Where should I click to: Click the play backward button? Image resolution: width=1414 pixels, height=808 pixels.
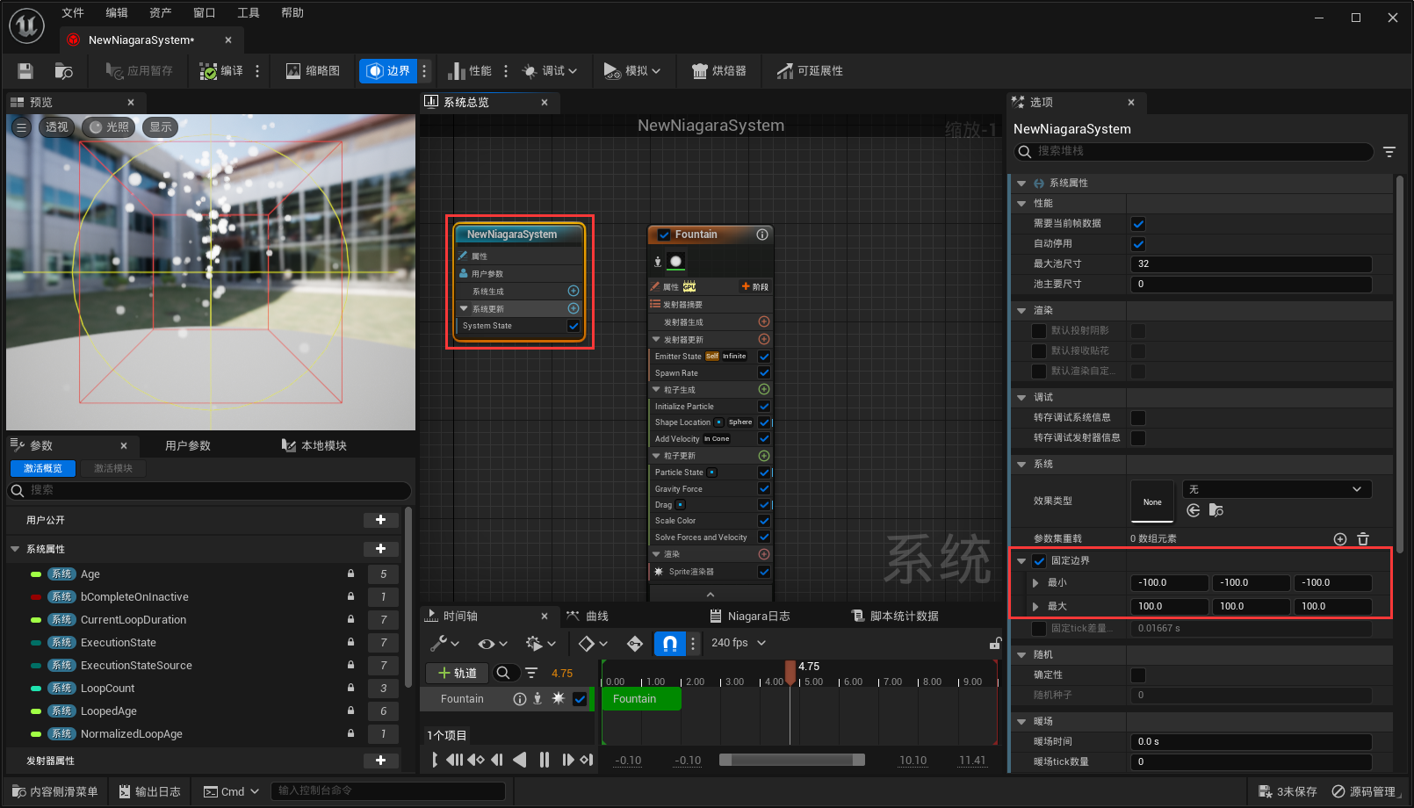coord(520,760)
